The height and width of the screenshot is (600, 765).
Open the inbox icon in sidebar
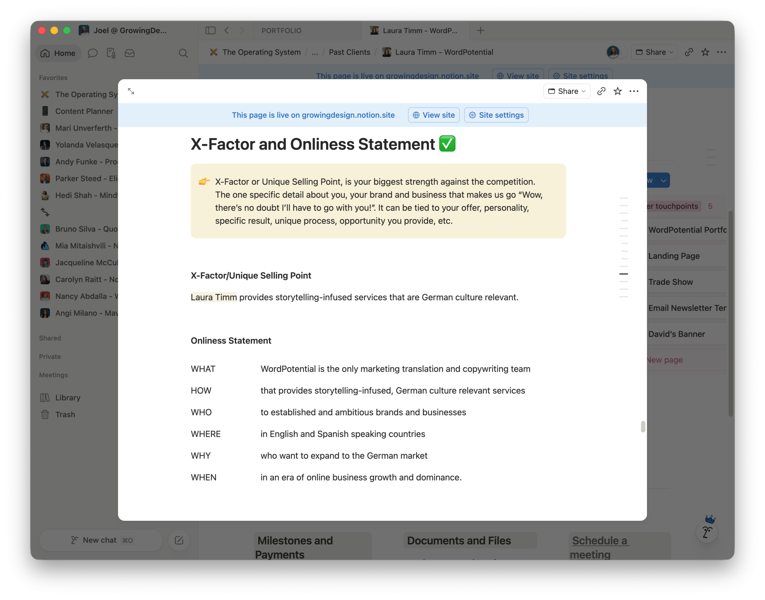[130, 53]
